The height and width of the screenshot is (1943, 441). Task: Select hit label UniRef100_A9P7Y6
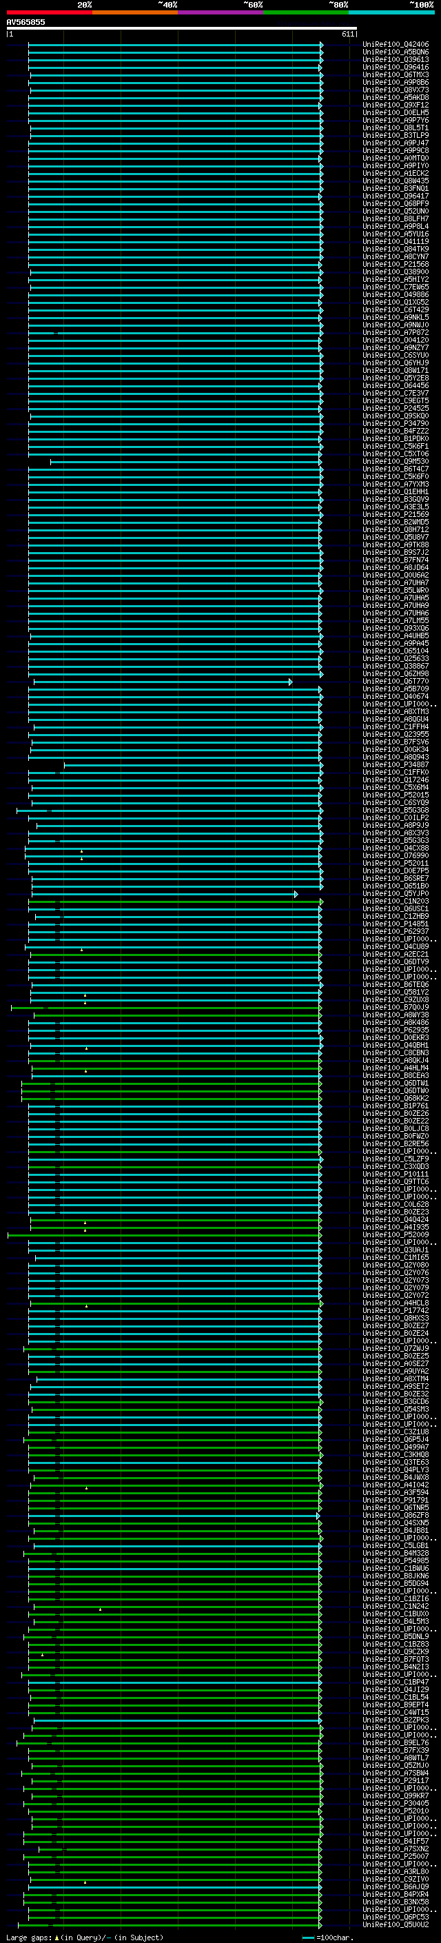point(396,120)
